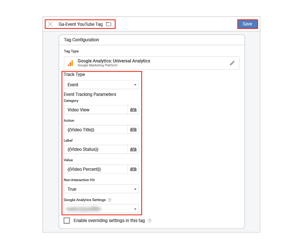This screenshot has width=303, height=249.
Task: Edit the Ga-Event YouTube Tag name
Action: (x=80, y=24)
